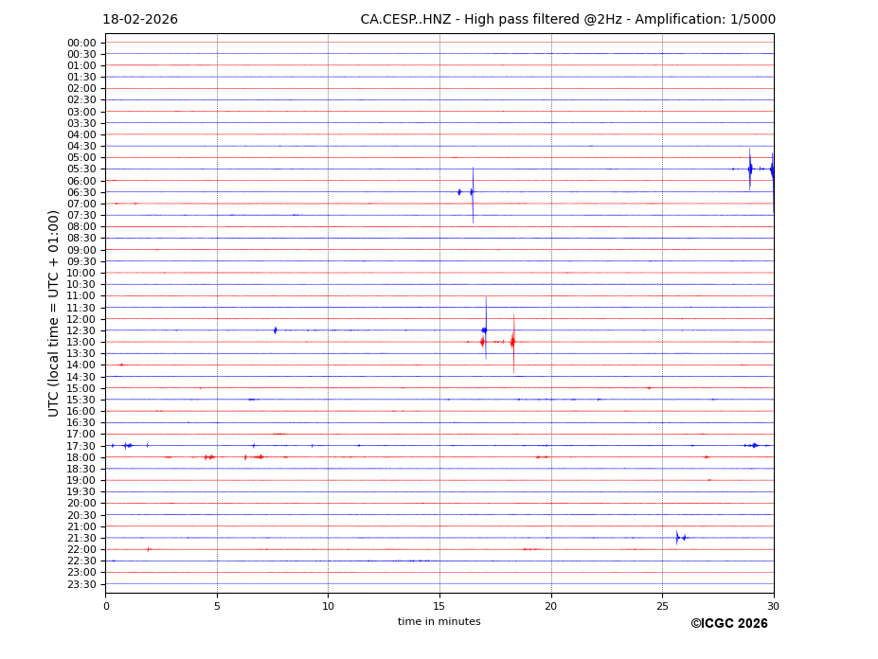The height and width of the screenshot is (659, 878).
Task: Click the "time in minutes" axis label
Action: click(x=439, y=622)
